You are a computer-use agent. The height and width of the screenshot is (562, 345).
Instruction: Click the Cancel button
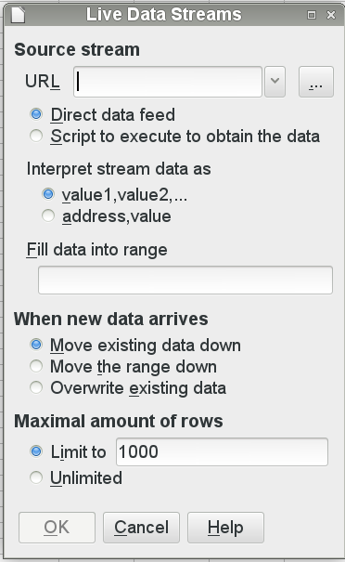click(x=141, y=528)
